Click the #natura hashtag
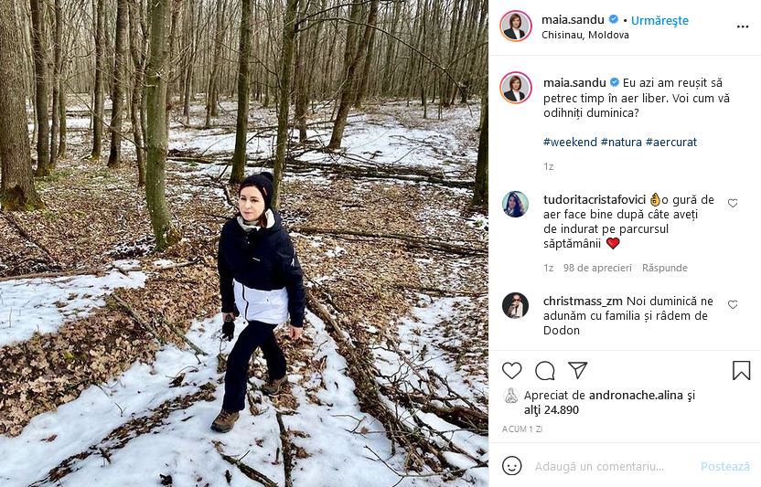The width and height of the screenshot is (761, 487). tap(621, 143)
